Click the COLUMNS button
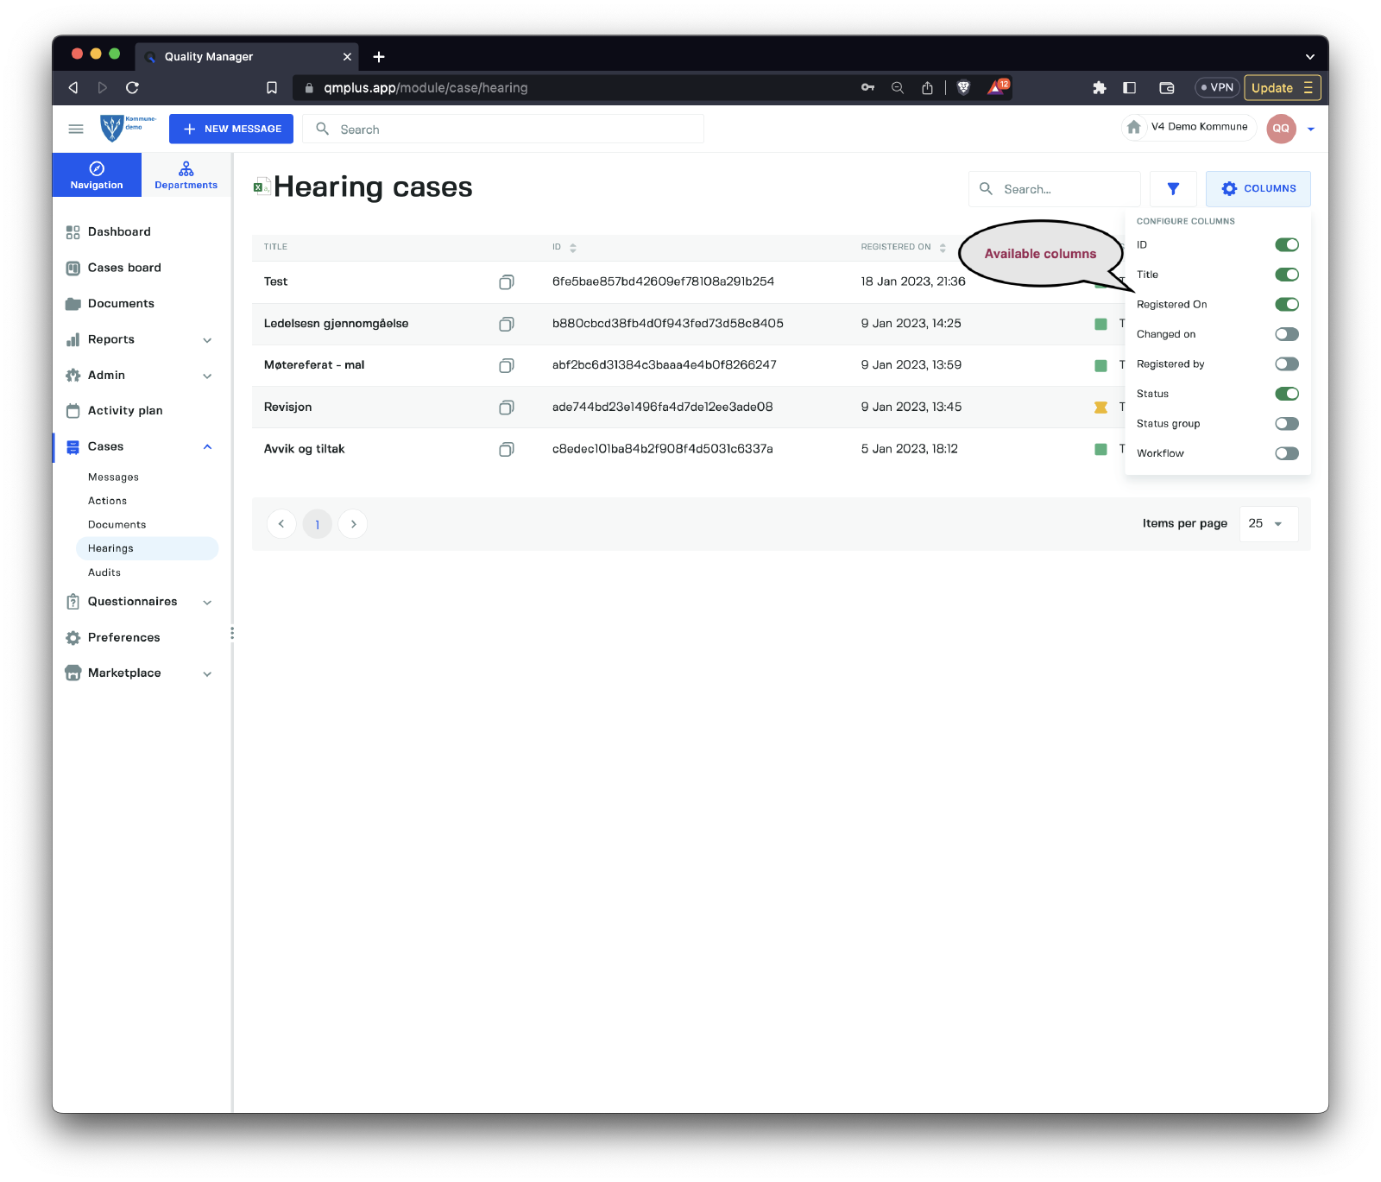 point(1258,189)
